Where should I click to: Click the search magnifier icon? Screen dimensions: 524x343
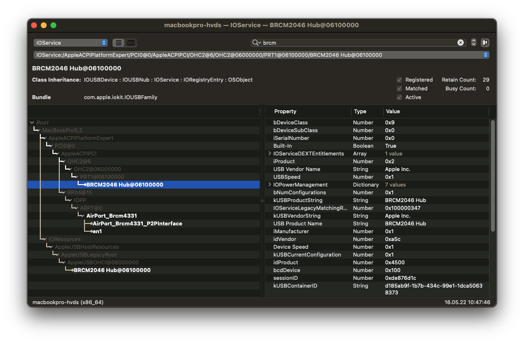(x=256, y=42)
